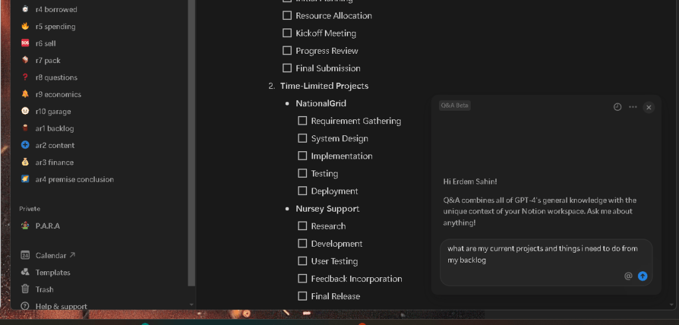The image size is (679, 325).
Task: Open the ar1 backlog page
Action: click(x=54, y=128)
